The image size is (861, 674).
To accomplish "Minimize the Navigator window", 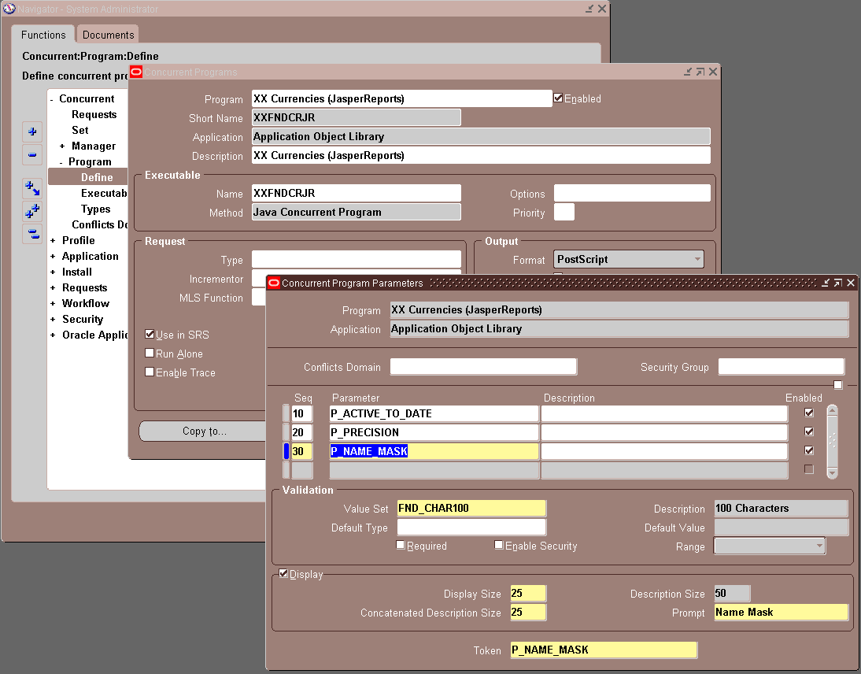I will 589,9.
